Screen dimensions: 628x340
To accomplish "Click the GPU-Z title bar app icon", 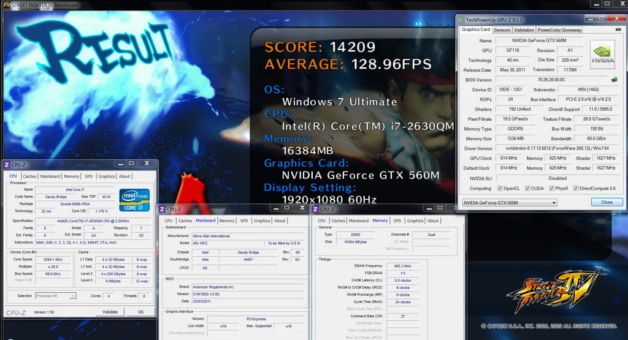I will point(461,20).
